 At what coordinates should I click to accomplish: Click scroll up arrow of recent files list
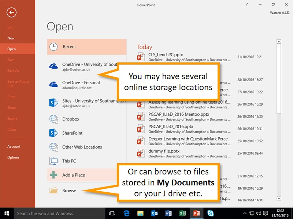(x=279, y=41)
